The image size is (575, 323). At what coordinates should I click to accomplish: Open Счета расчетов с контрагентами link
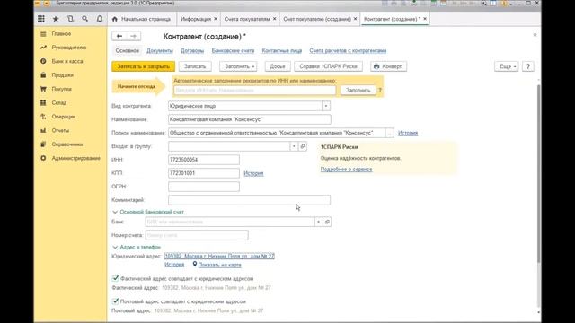348,50
